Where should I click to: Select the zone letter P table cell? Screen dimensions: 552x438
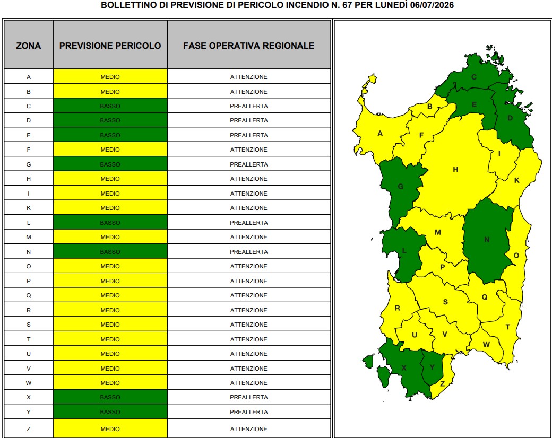tap(29, 281)
